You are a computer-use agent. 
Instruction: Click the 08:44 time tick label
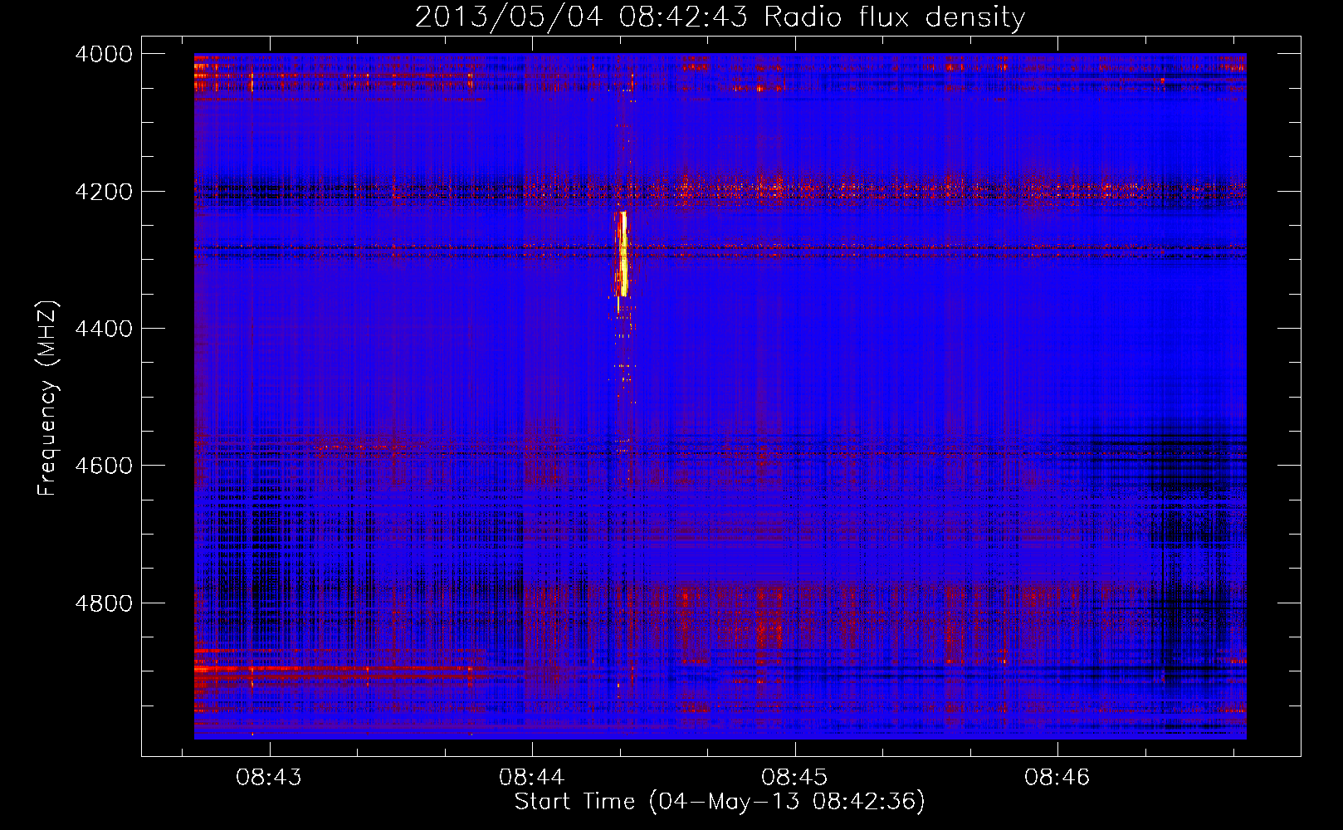tap(531, 778)
